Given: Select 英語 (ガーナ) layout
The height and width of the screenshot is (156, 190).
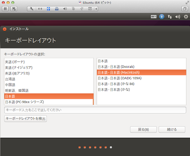Looking at the screenshot, I should 49,62.
